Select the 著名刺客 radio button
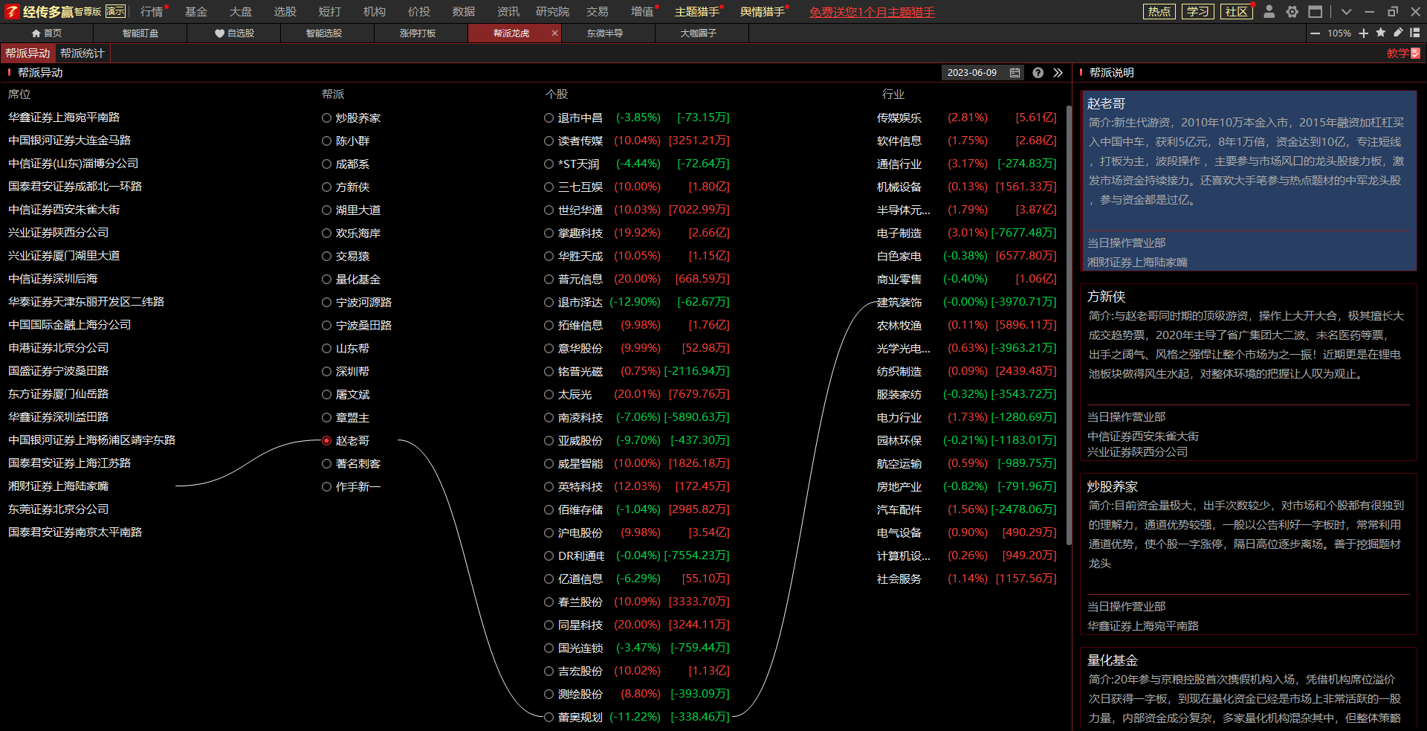Viewport: 1427px width, 731px height. click(x=326, y=463)
